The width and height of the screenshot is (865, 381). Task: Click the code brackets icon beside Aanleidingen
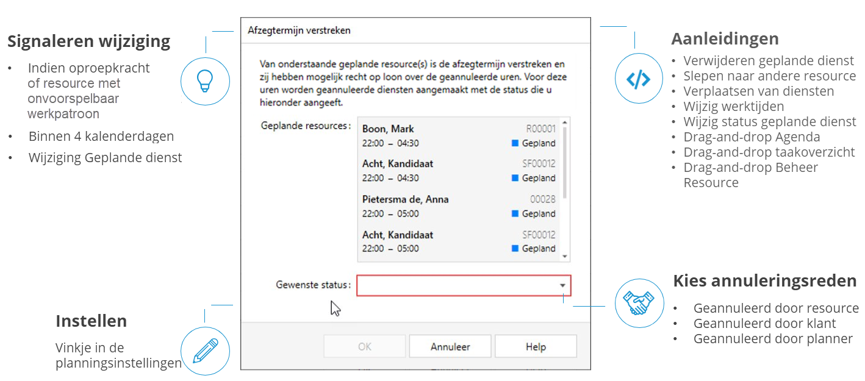(x=638, y=79)
